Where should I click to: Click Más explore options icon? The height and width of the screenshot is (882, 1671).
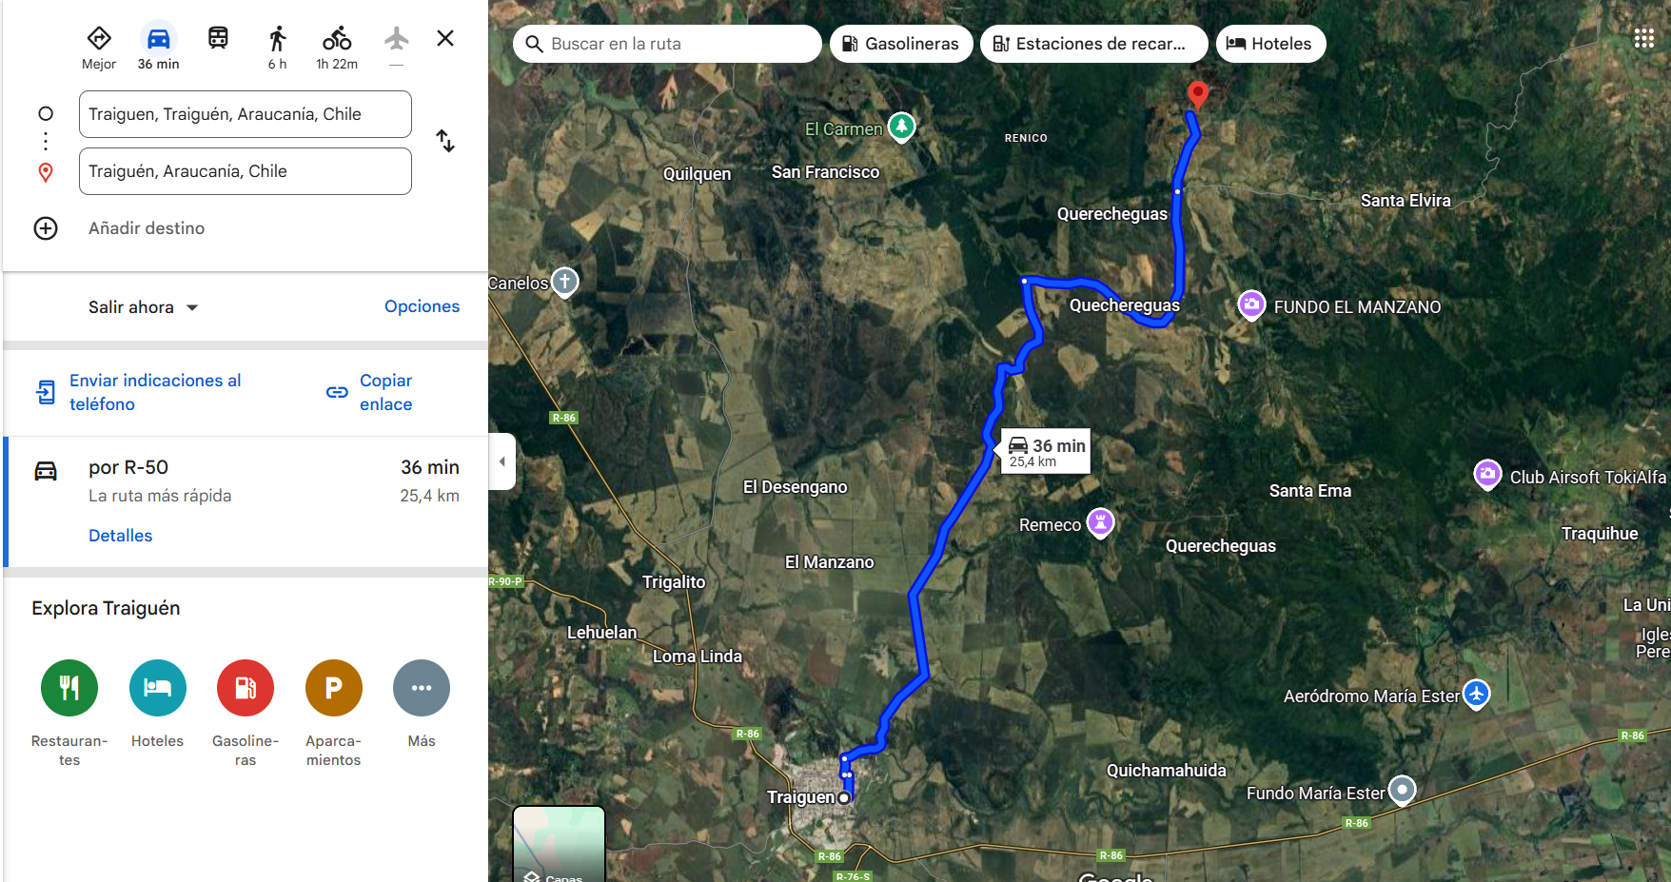click(422, 688)
